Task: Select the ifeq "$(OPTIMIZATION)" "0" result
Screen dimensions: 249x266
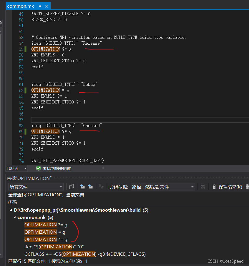Action: coord(54,247)
